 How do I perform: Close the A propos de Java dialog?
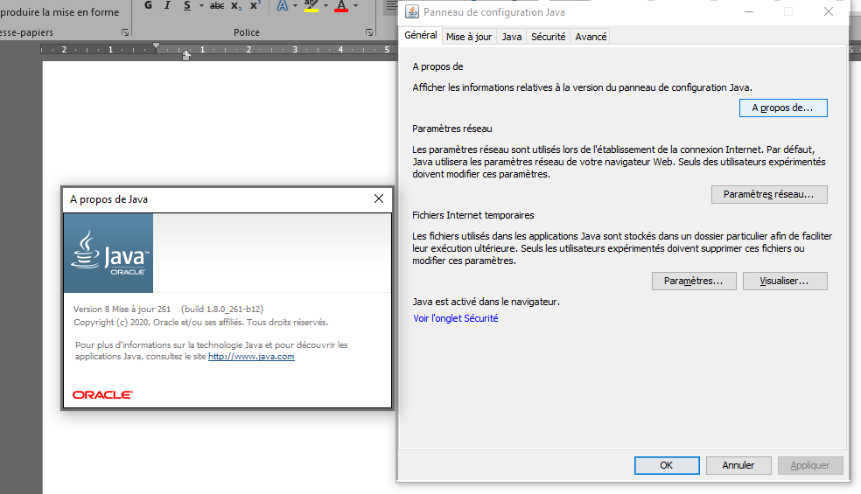point(379,198)
